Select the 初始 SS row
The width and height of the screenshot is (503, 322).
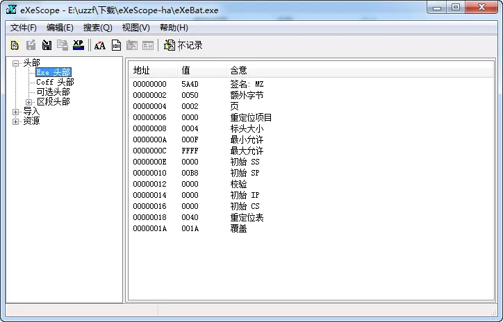[x=311, y=162]
